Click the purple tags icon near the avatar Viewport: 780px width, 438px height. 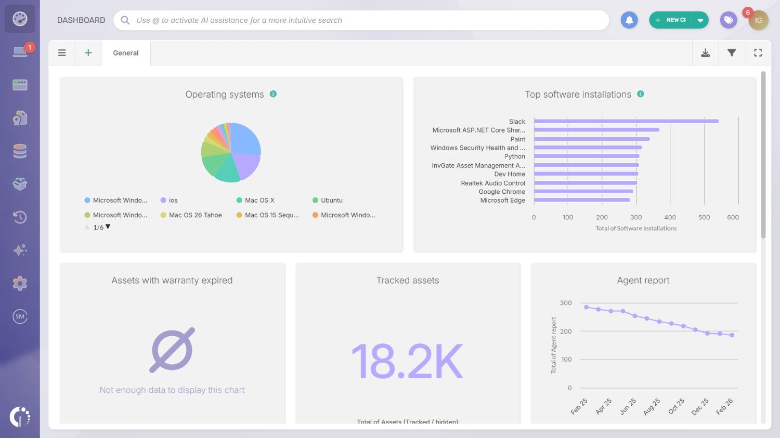(728, 20)
